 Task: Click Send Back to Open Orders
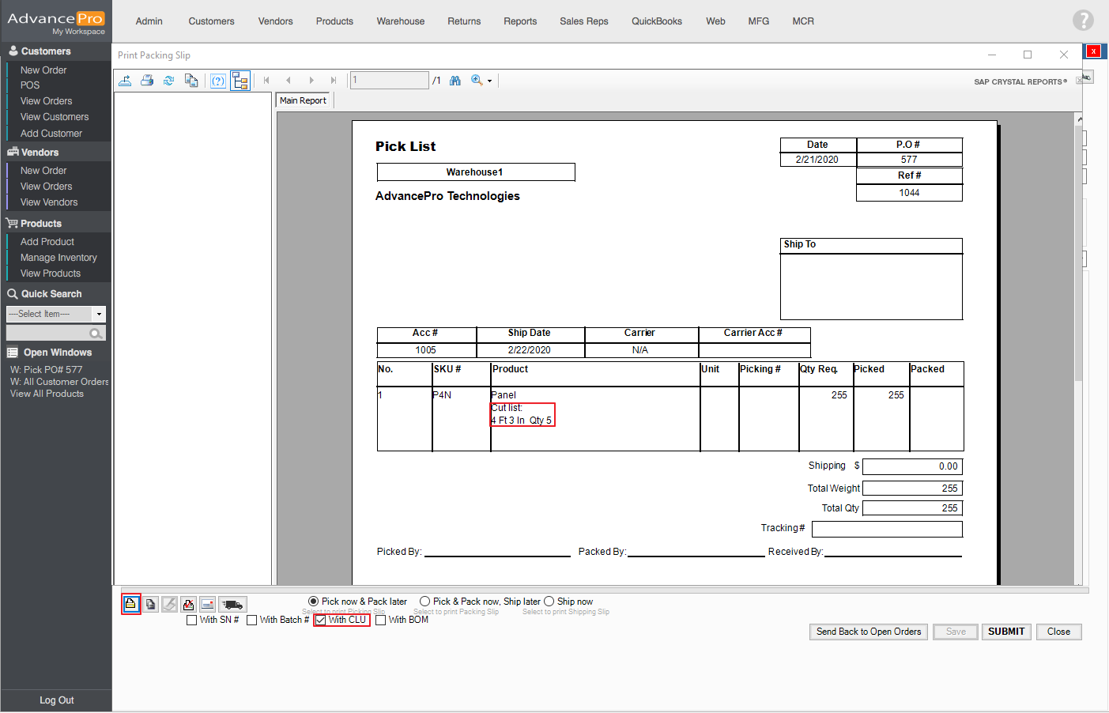[x=868, y=632]
